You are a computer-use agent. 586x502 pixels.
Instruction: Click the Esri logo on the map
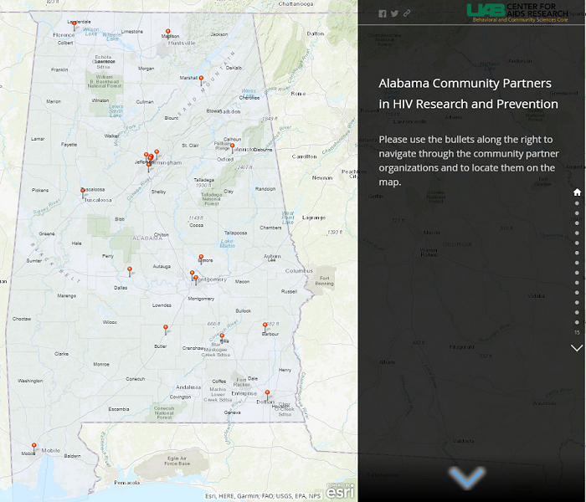[x=341, y=492]
